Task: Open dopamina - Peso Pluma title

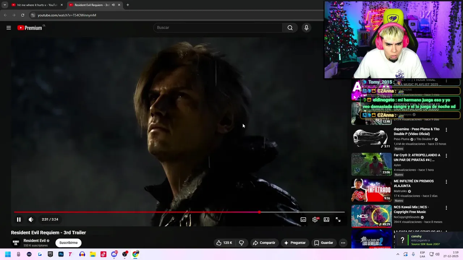Action: tap(417, 131)
